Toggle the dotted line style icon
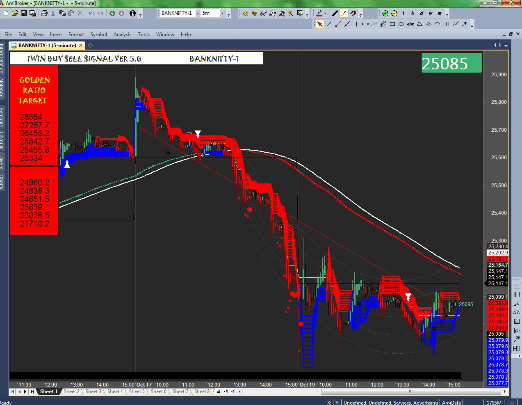This screenshot has height=405, width=522. click(344, 13)
